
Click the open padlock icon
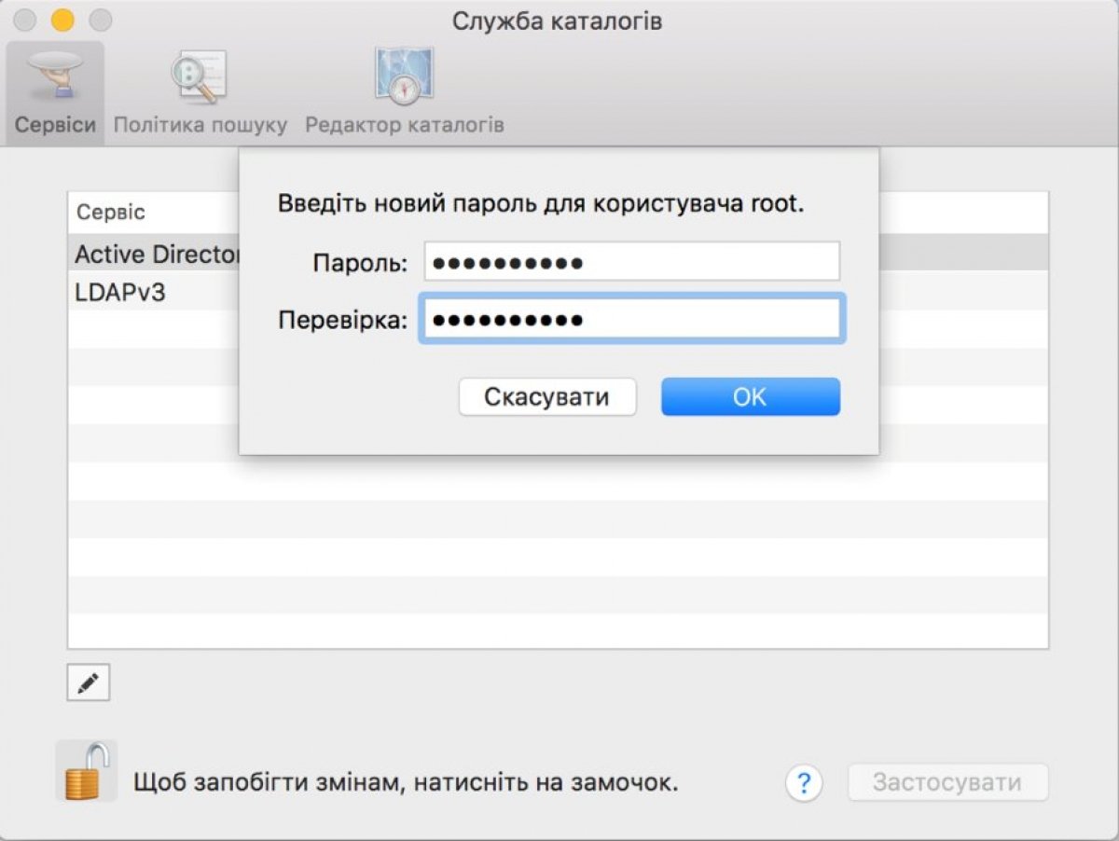coord(87,771)
